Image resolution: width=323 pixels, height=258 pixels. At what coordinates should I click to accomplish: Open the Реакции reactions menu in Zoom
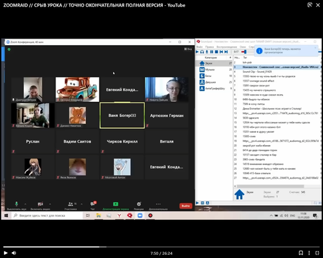click(x=139, y=205)
